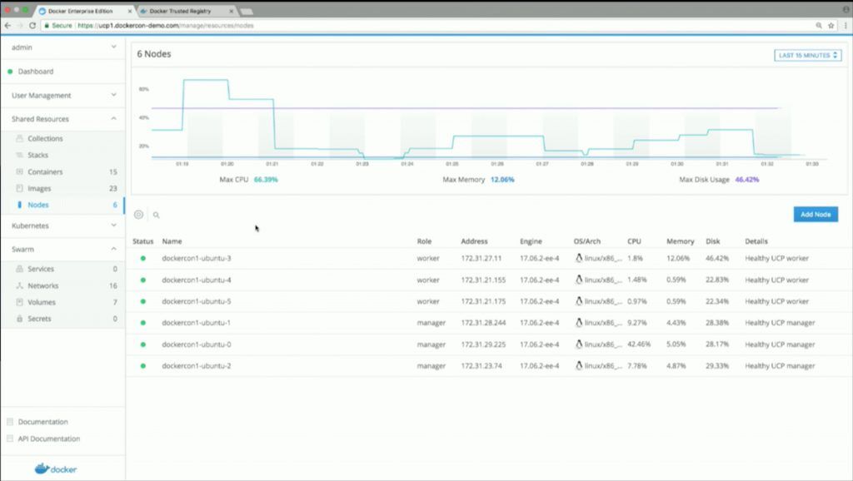The height and width of the screenshot is (481, 853).
Task: Bookmark page with the star icon
Action: point(831,26)
